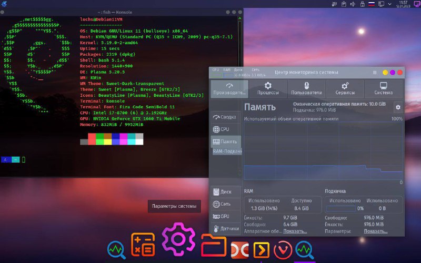Click the pen-shaped tray icon

334,4
